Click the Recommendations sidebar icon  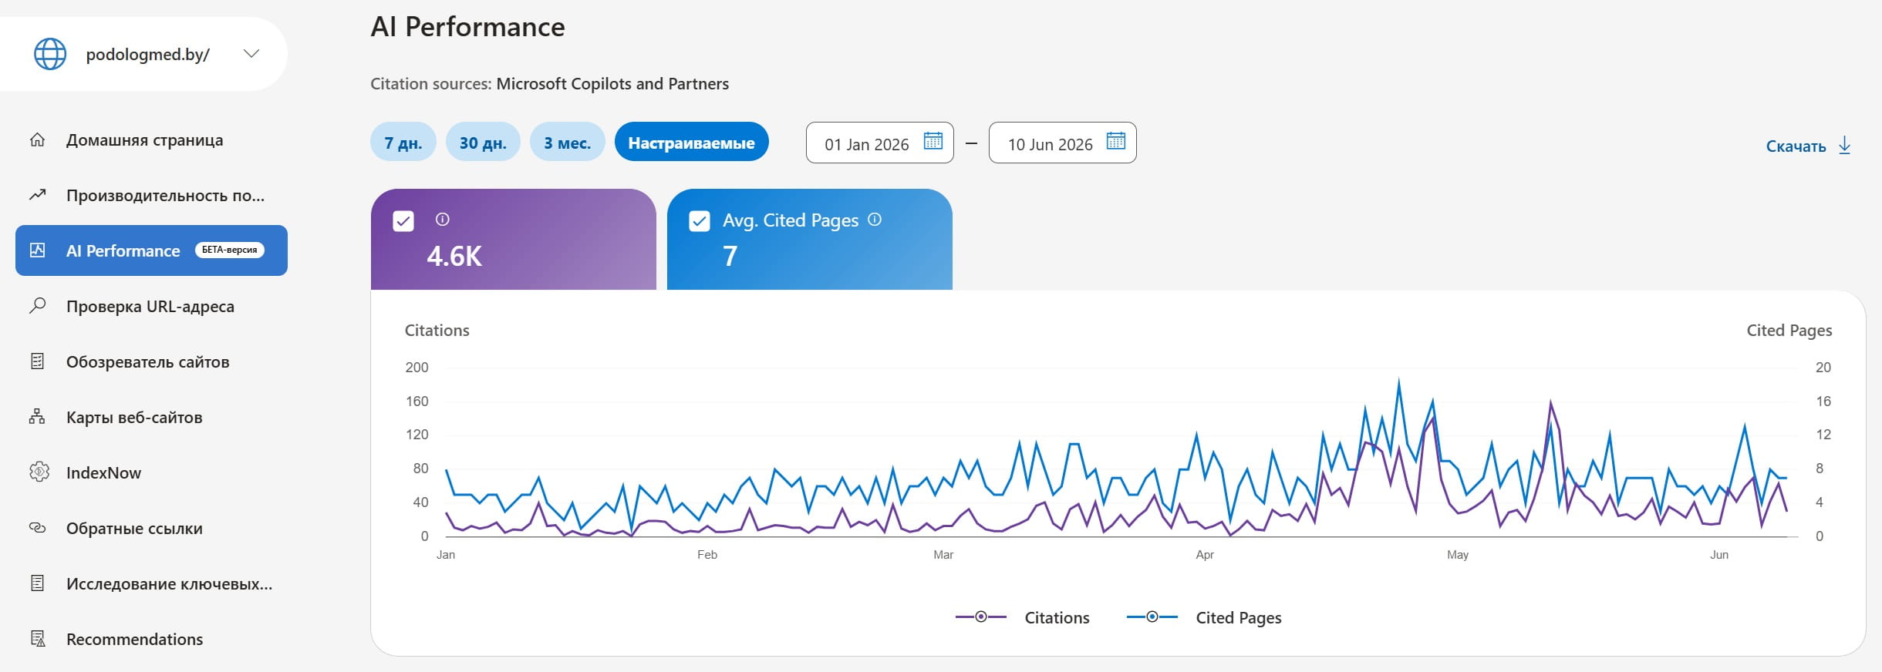(37, 639)
